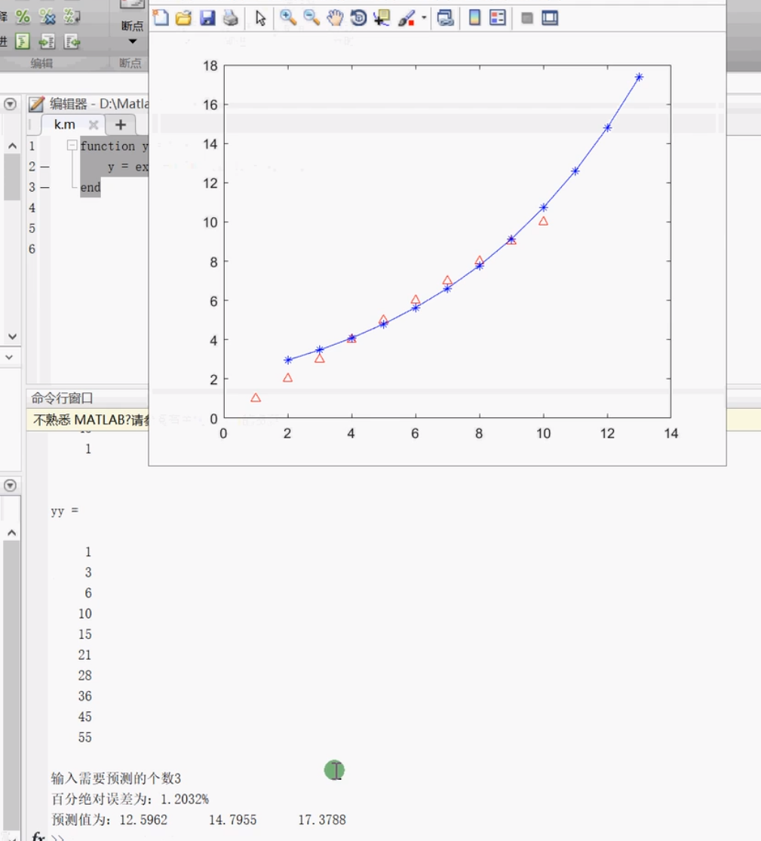The width and height of the screenshot is (761, 841).
Task: Click the blue star data point at x=13
Action: point(639,77)
